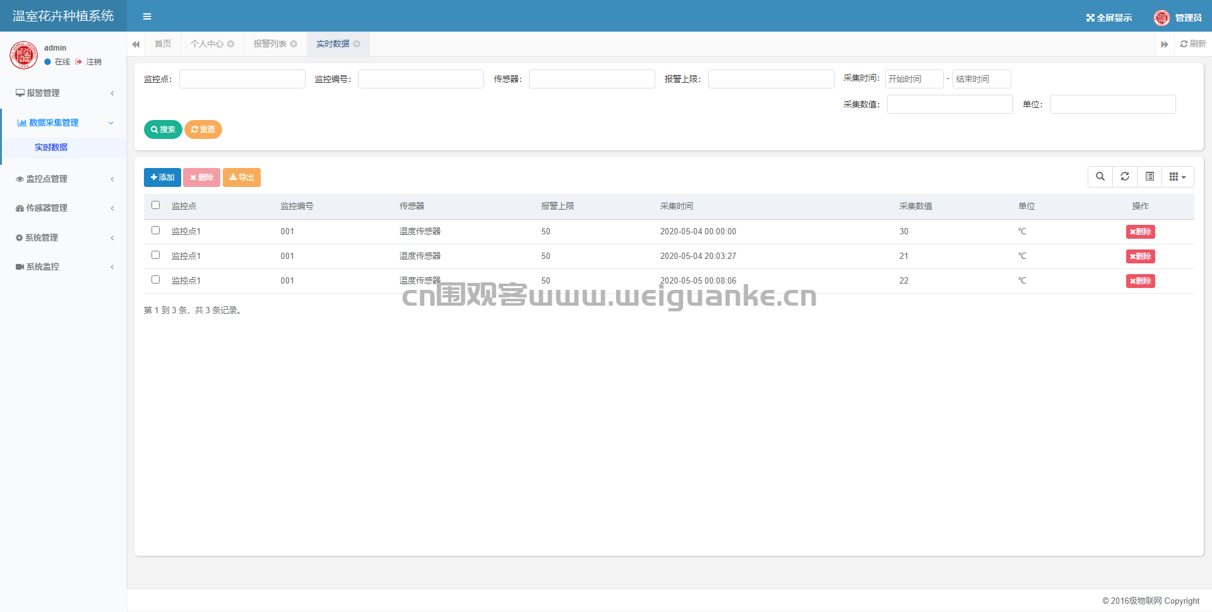Click the 采集数值 input field

pyautogui.click(x=950, y=104)
